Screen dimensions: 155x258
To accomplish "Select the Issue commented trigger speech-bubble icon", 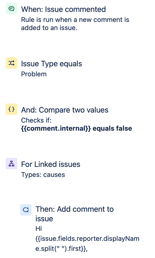I will coord(11,9).
